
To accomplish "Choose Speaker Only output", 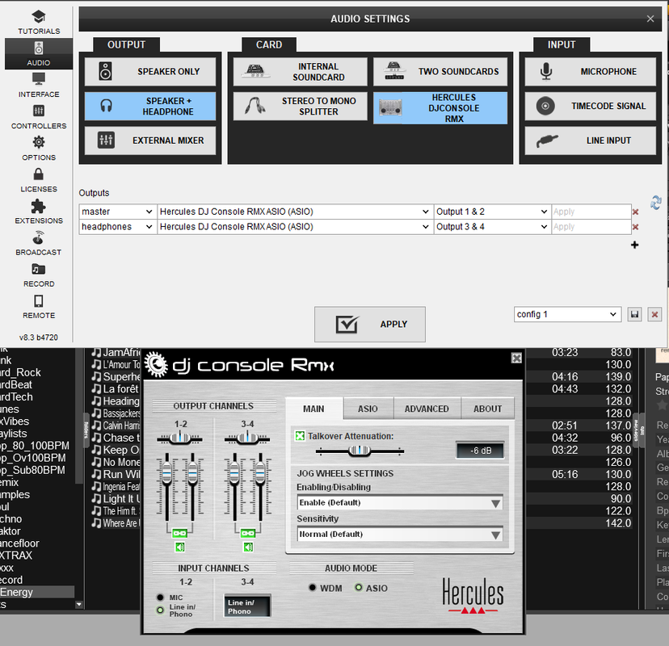I will coord(150,72).
